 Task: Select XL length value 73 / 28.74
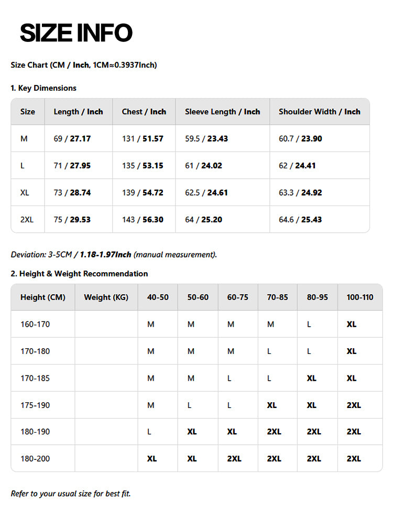(x=72, y=192)
